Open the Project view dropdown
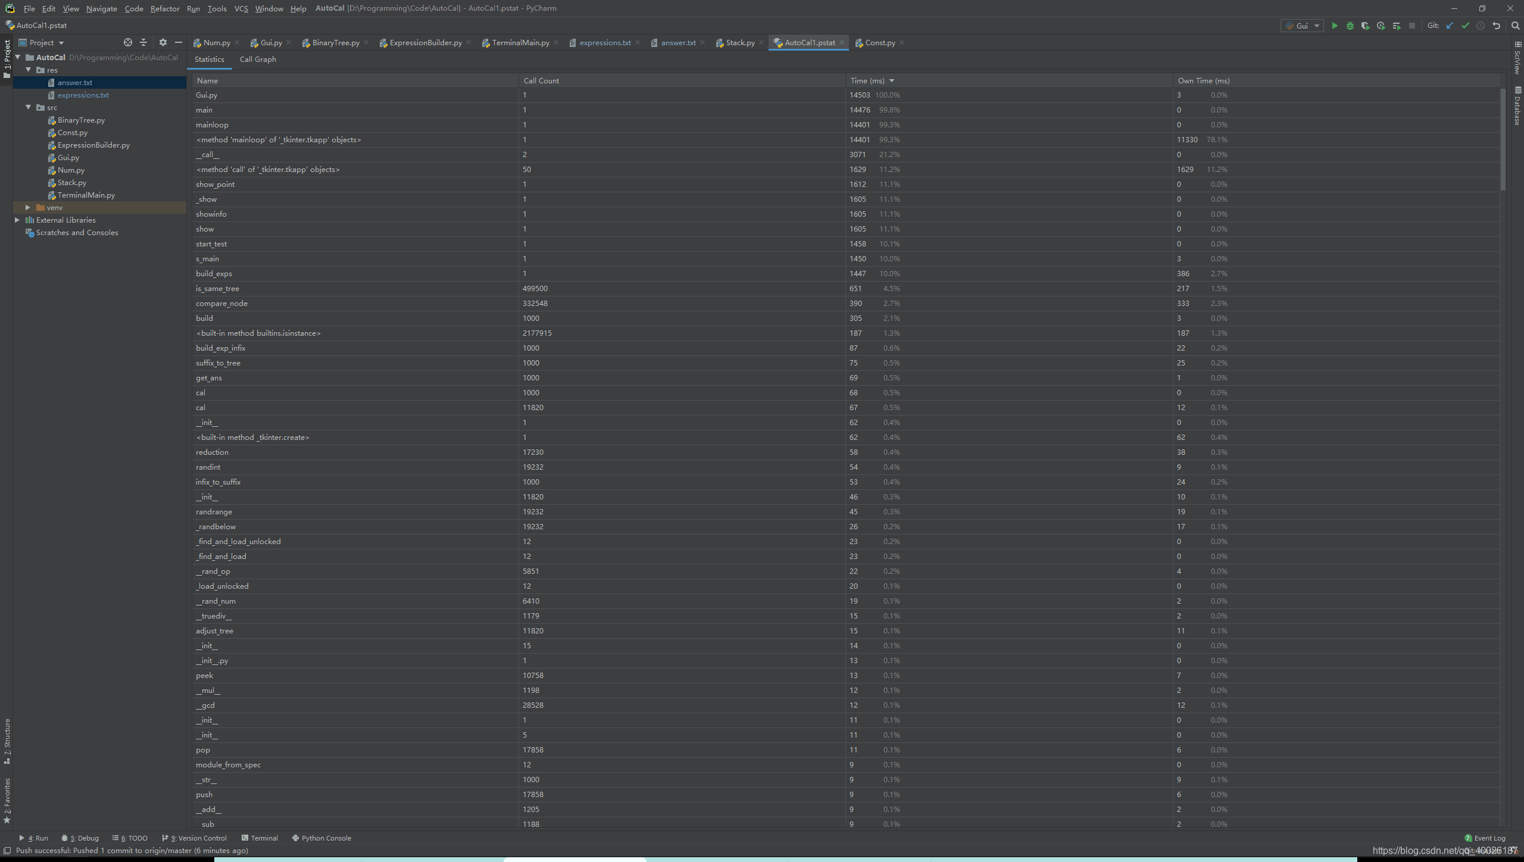Screen dimensions: 1524x862 (x=41, y=42)
